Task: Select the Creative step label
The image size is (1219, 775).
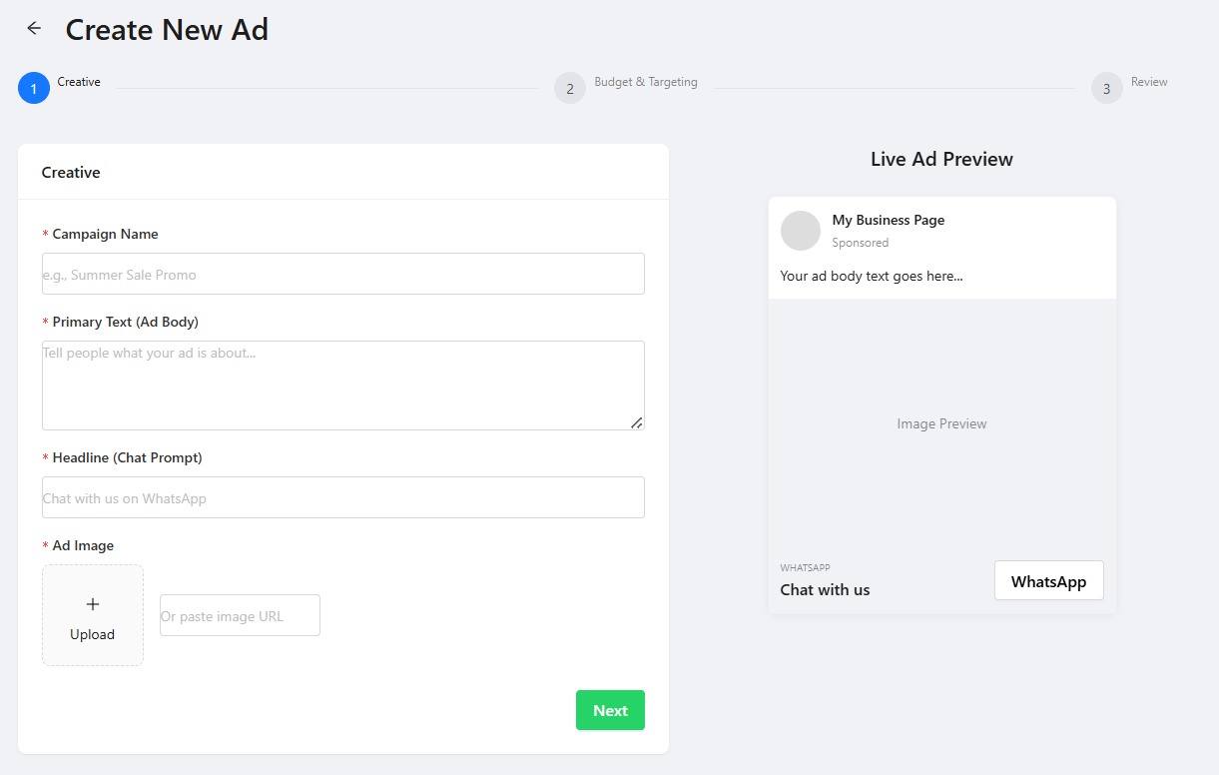Action: 79,82
